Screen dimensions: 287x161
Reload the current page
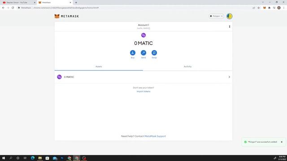[x=13, y=8]
